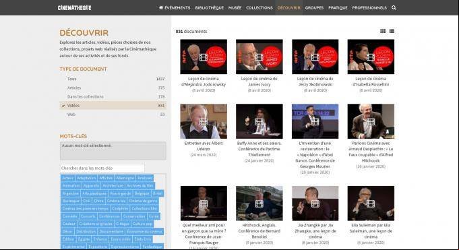Click film icon on Jia Zhangke video
This screenshot has width=459, height=250.
click(315, 204)
